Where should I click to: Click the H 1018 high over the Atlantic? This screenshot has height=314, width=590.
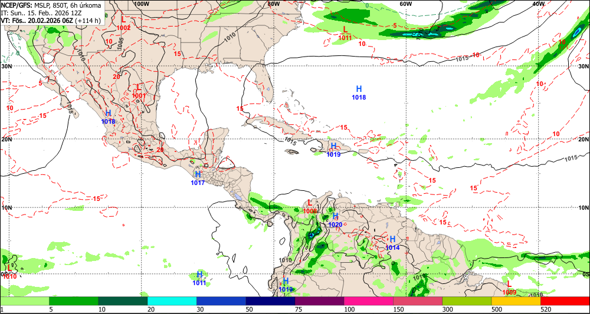(x=359, y=92)
